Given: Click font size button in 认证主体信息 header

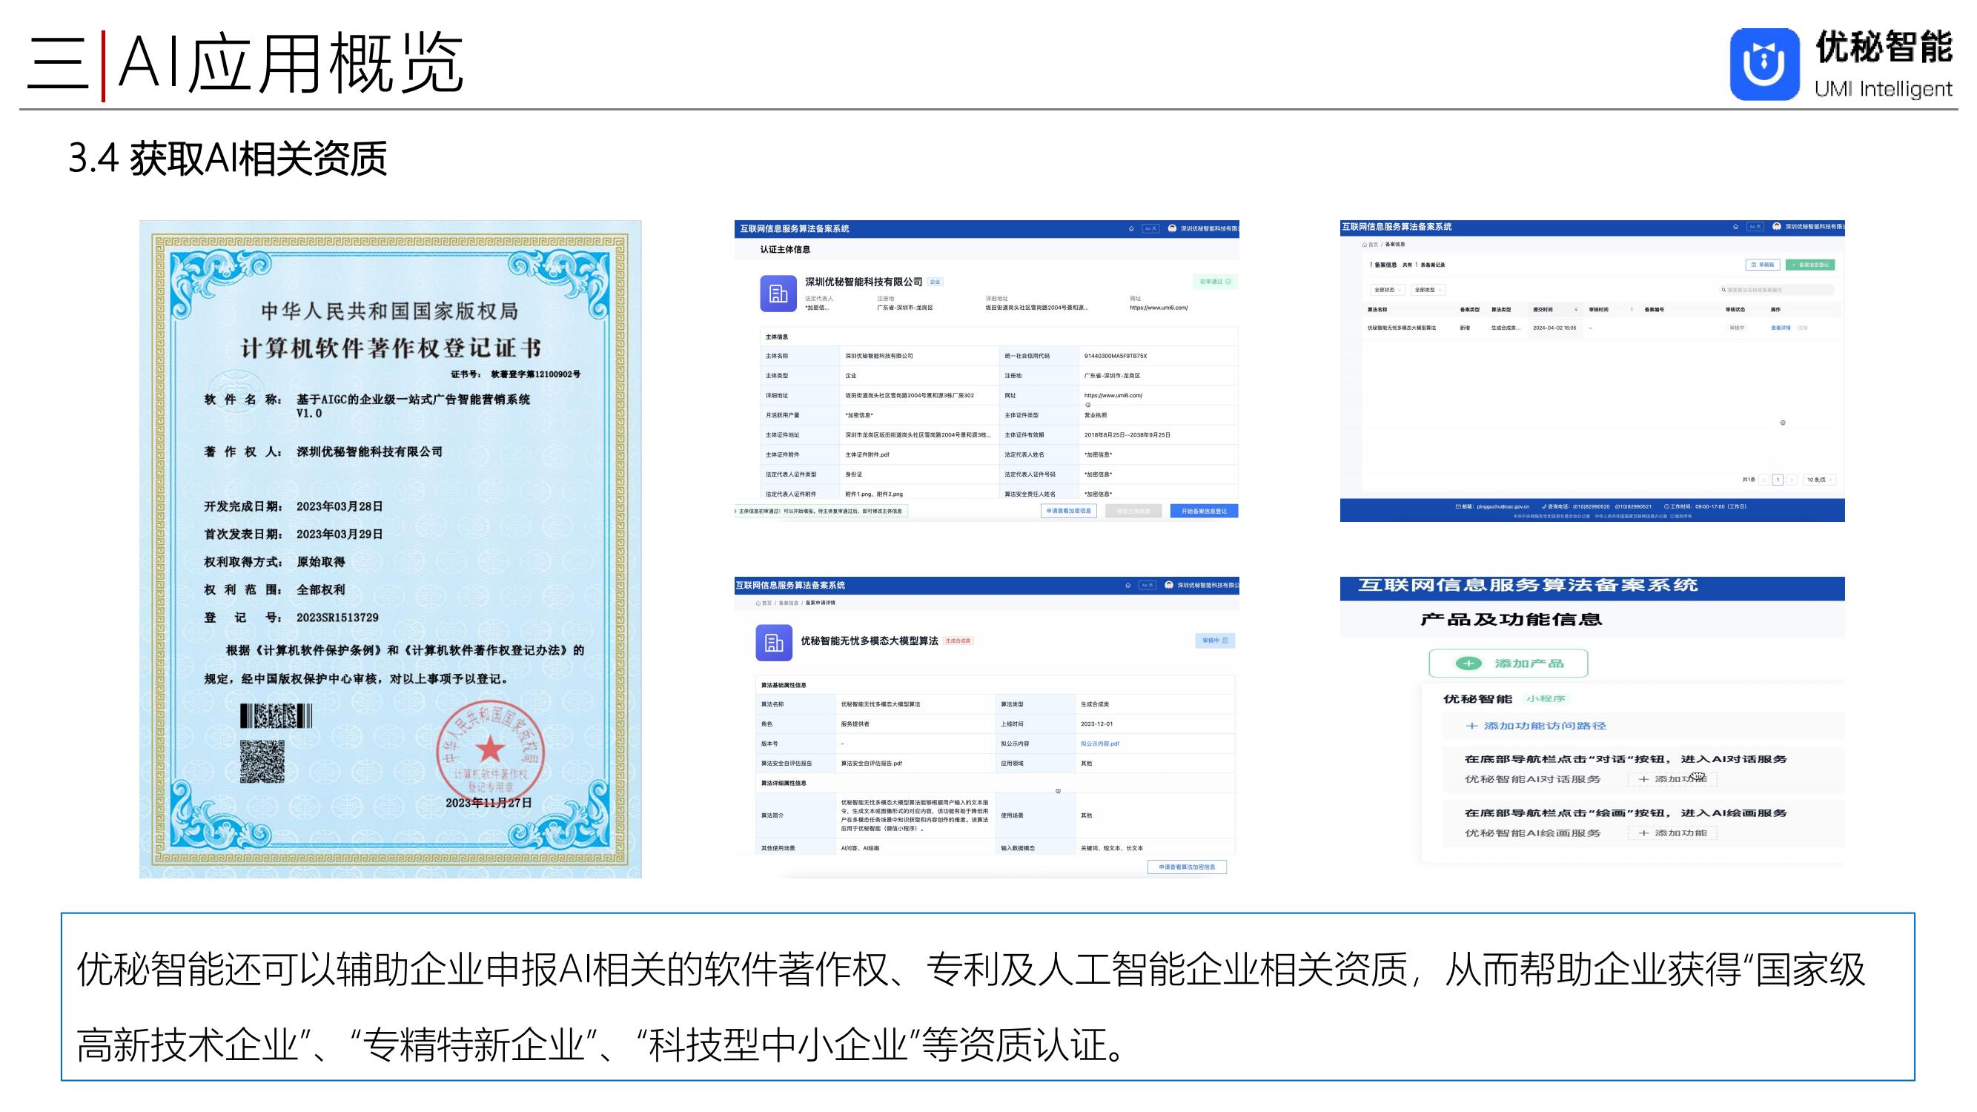Looking at the screenshot, I should click(x=1150, y=228).
